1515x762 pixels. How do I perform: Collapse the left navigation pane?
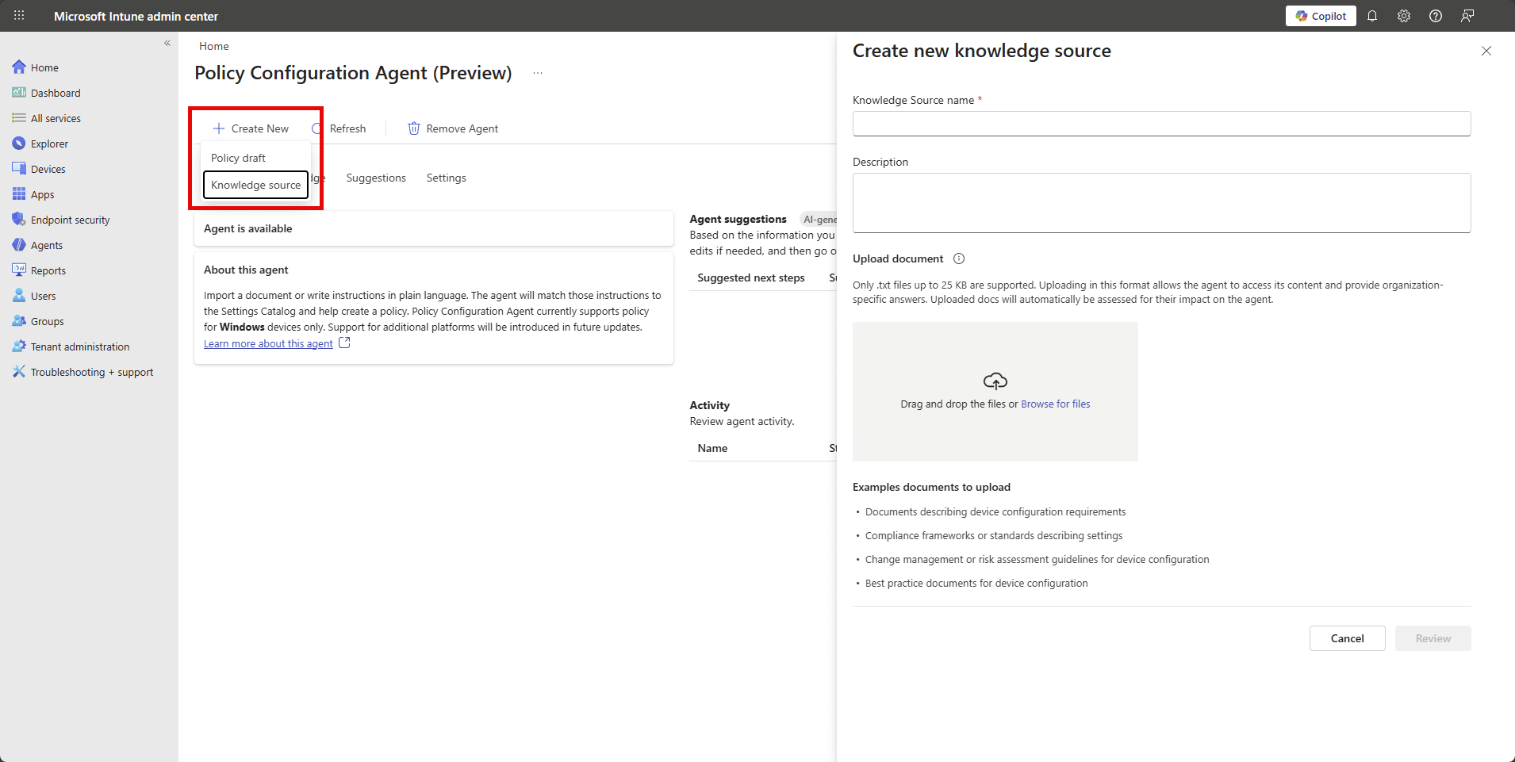(167, 44)
